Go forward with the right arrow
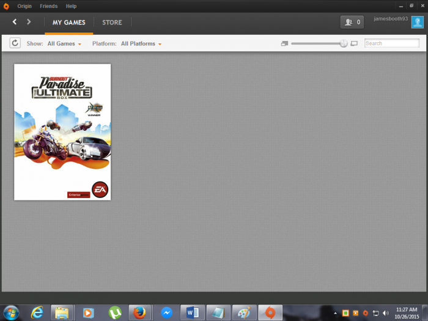 point(29,22)
